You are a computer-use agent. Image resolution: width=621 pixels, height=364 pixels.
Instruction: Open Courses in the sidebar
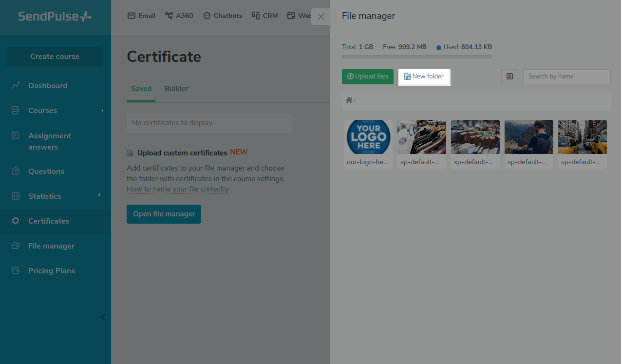[x=42, y=110]
